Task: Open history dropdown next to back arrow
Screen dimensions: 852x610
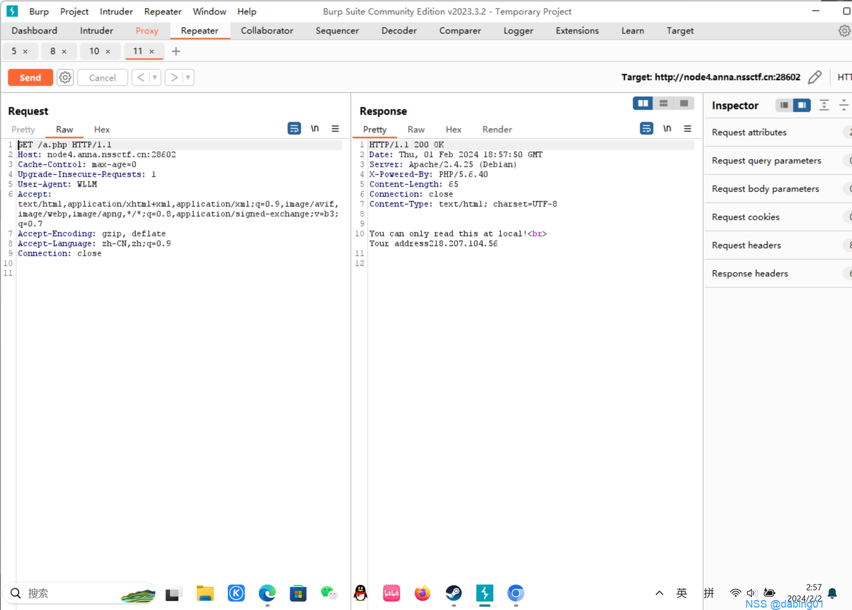Action: pos(155,78)
